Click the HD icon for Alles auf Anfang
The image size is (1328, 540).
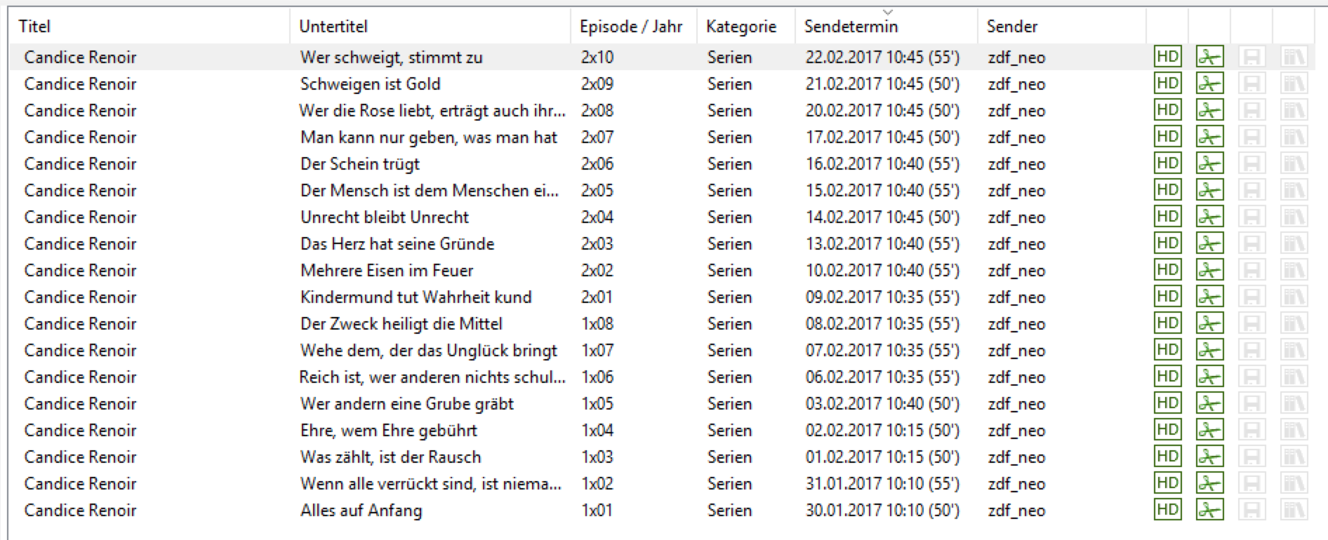point(1167,510)
